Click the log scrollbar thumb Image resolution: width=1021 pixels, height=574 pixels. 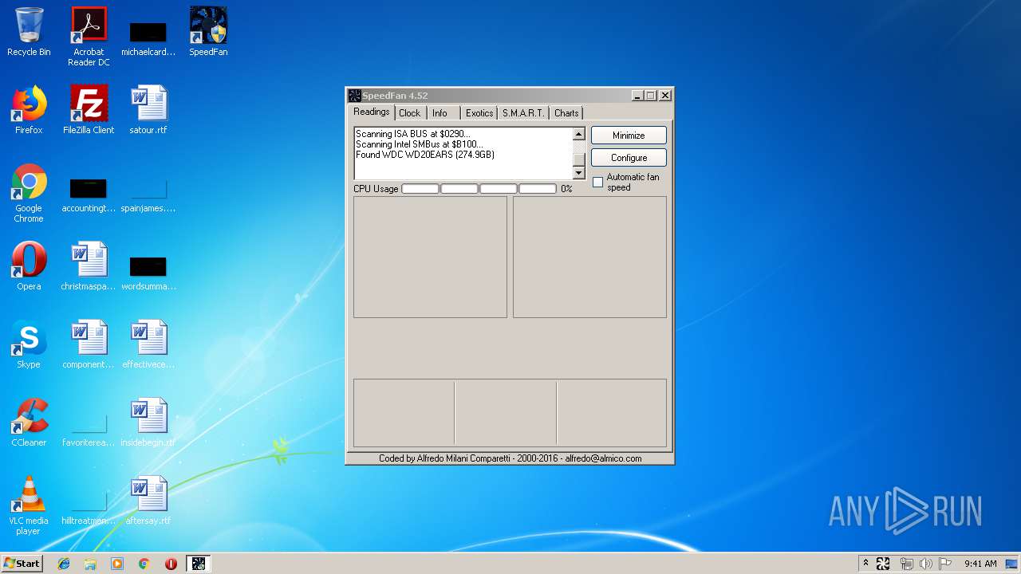click(579, 159)
